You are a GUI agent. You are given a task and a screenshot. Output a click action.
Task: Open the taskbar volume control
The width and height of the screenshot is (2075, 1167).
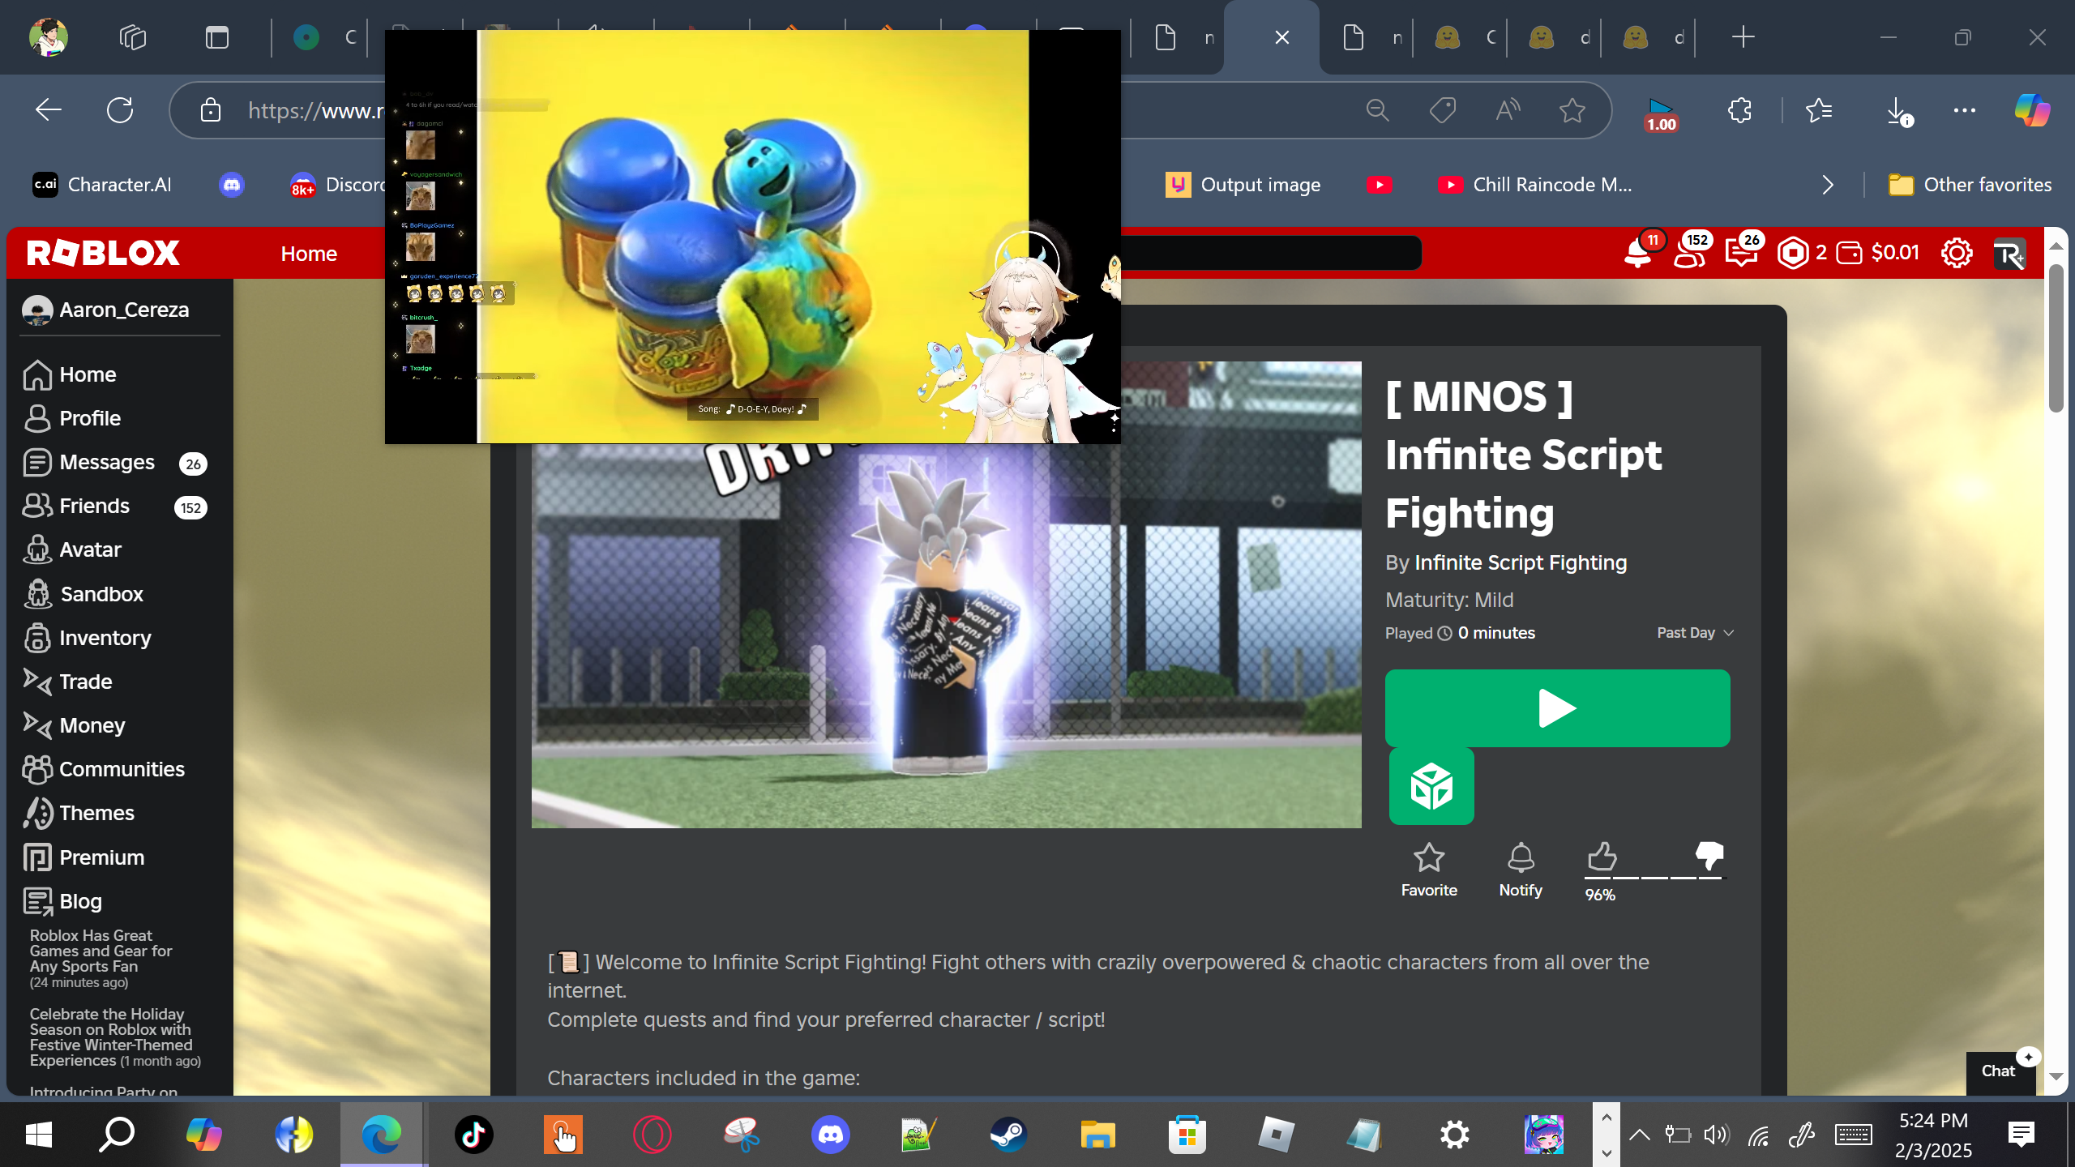(1716, 1135)
